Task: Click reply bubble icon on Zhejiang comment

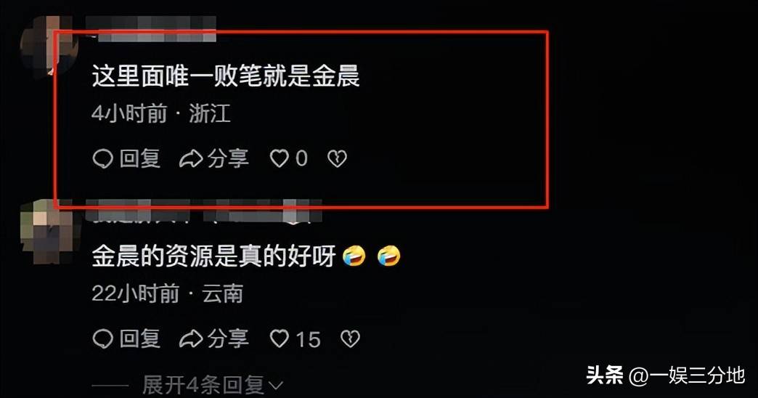Action: [102, 158]
